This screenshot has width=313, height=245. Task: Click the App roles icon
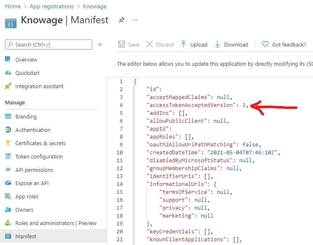(8, 196)
